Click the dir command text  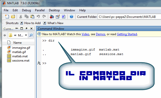pos(51,40)
